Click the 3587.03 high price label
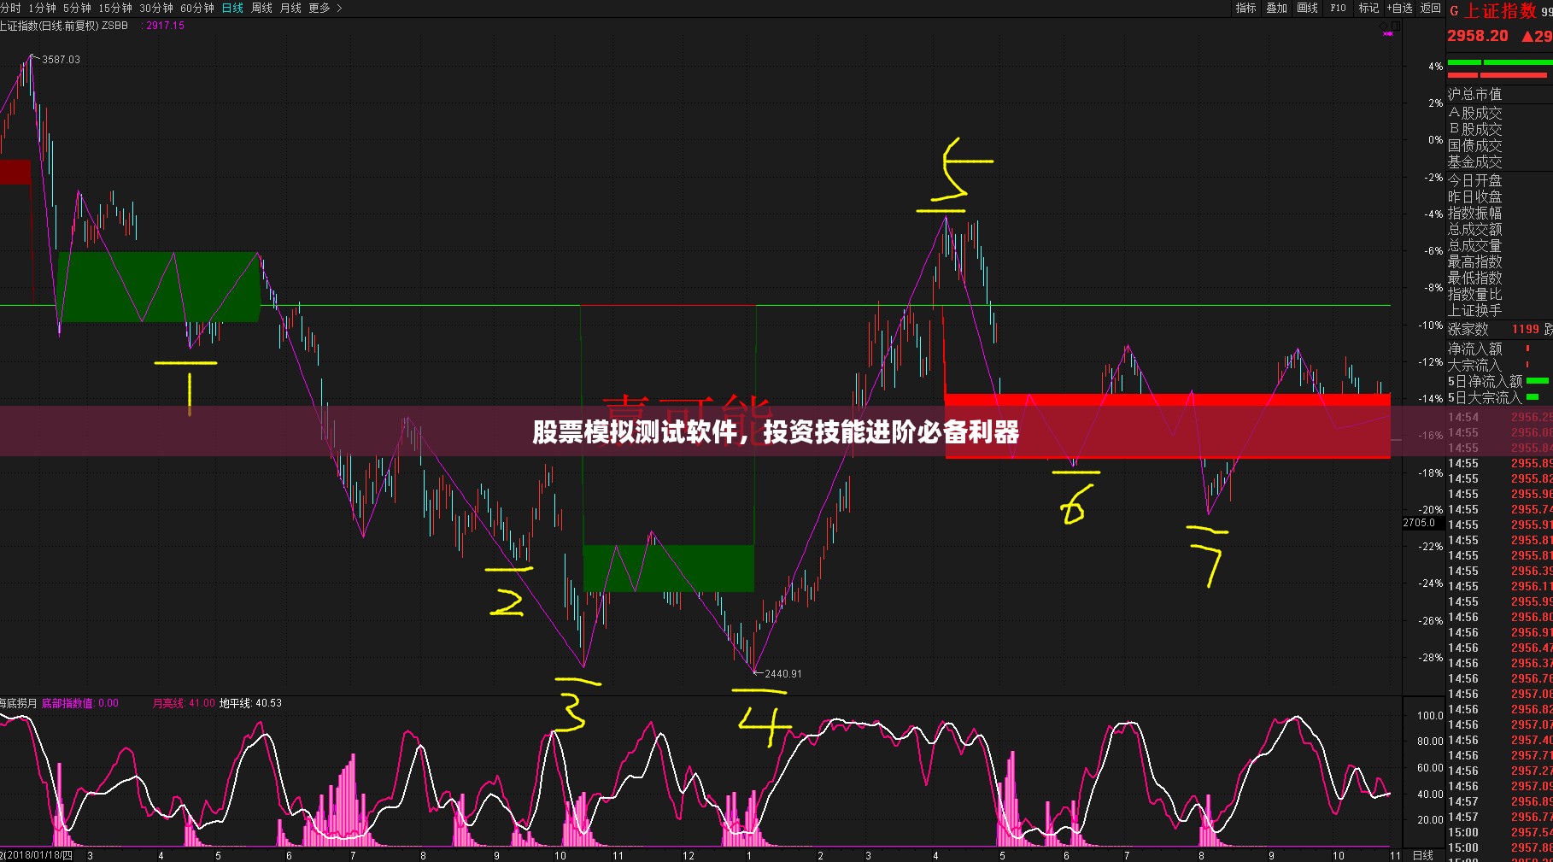Viewport: 1553px width, 862px height. [x=61, y=60]
